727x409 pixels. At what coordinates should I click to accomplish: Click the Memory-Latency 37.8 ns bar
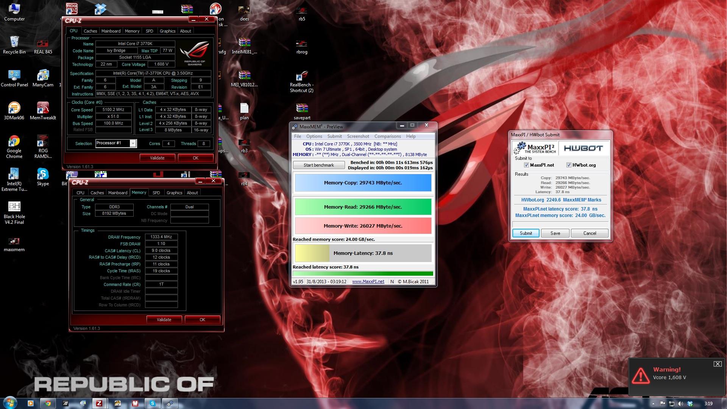tap(363, 253)
